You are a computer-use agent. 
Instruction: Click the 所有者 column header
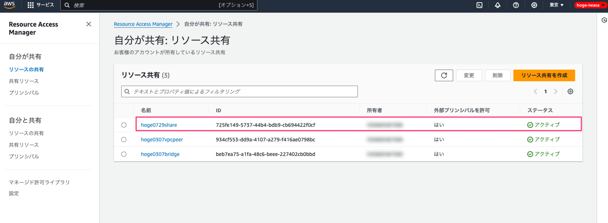click(x=374, y=110)
